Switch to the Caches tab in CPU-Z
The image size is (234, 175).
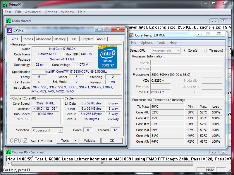coord(28,39)
